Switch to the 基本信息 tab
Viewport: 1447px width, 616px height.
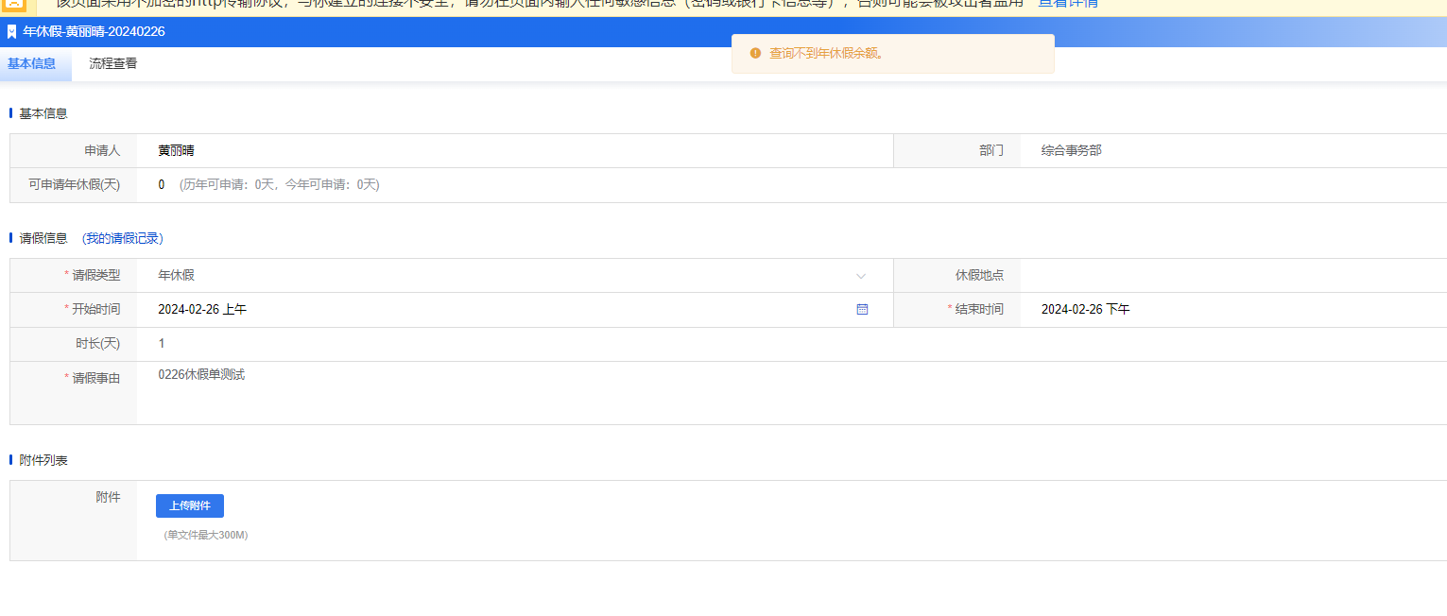[32, 64]
